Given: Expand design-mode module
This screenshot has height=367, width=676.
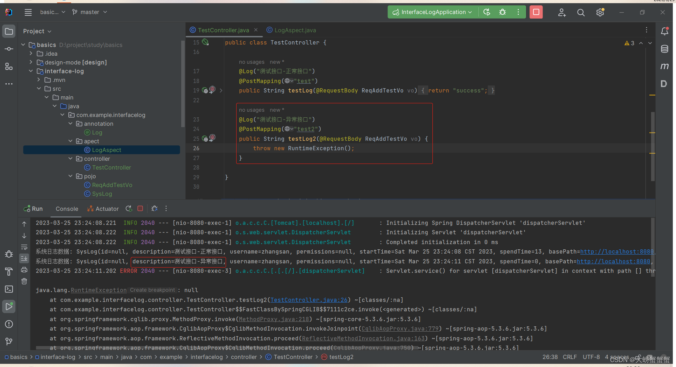Looking at the screenshot, I should [x=31, y=62].
